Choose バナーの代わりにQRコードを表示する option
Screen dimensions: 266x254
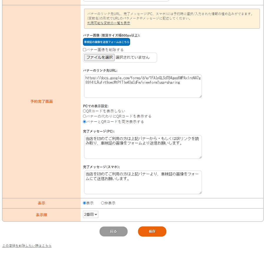85,116
